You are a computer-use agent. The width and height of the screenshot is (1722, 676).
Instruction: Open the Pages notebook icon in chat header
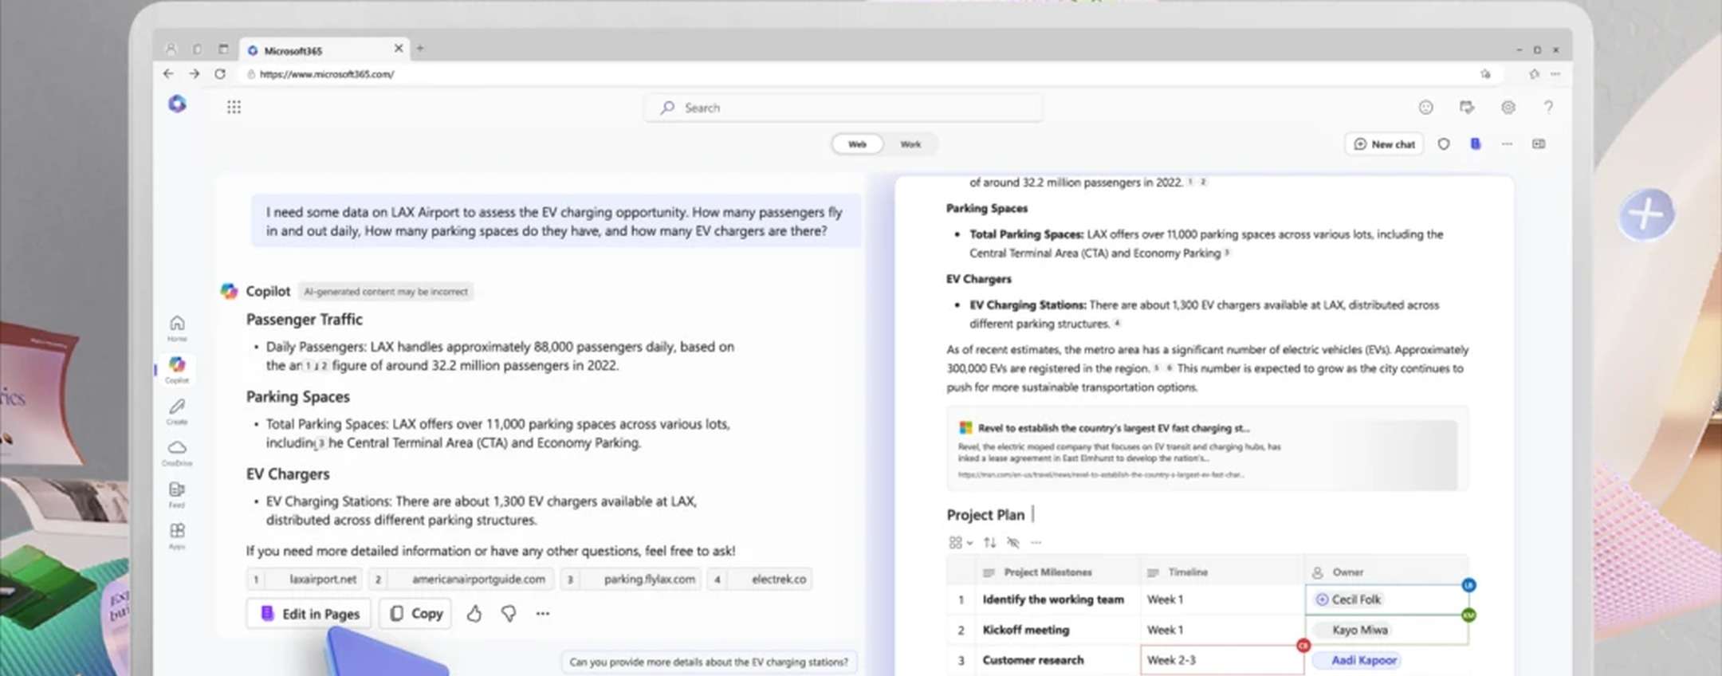[x=1476, y=143]
